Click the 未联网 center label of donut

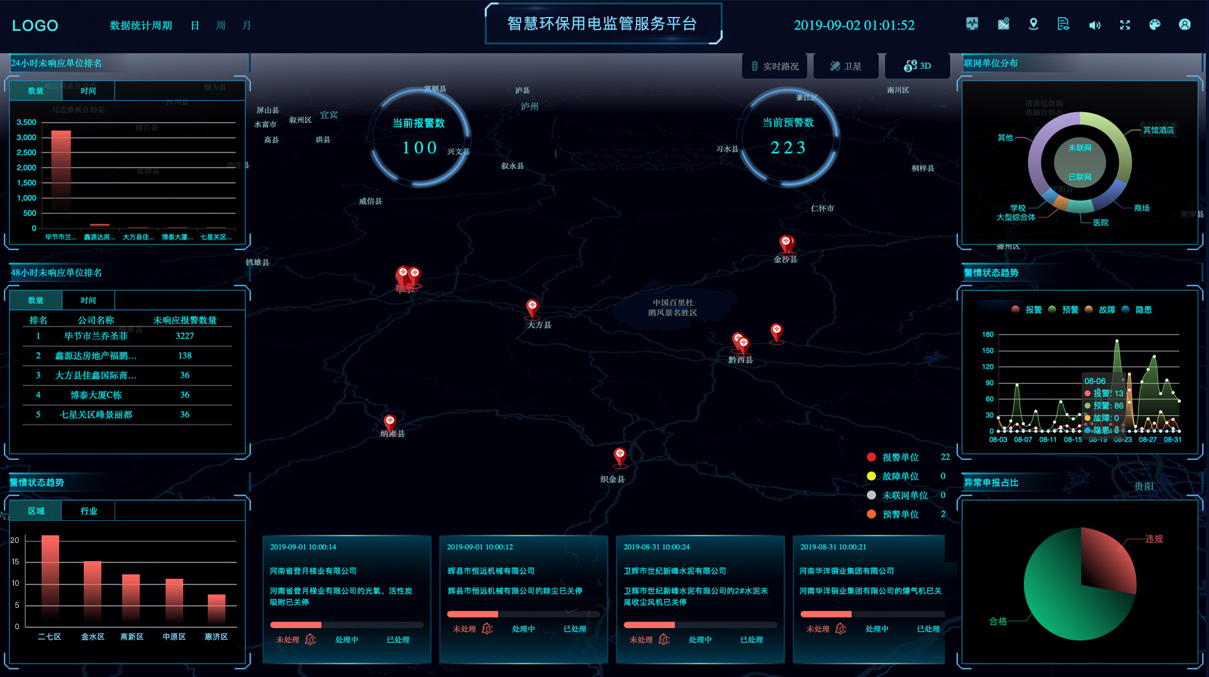click(1079, 148)
